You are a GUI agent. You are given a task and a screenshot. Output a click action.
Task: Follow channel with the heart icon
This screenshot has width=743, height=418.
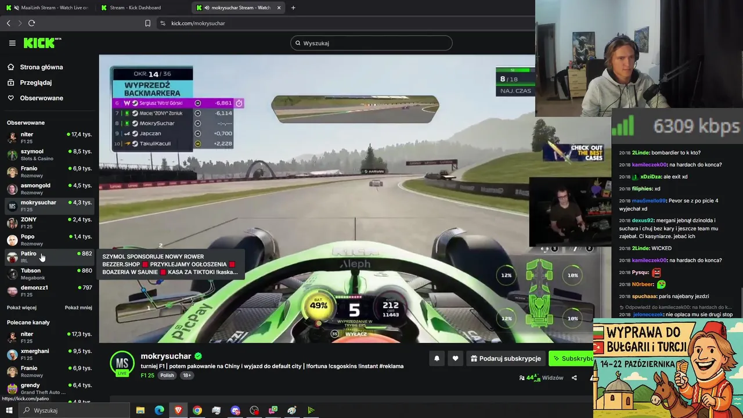click(x=455, y=359)
